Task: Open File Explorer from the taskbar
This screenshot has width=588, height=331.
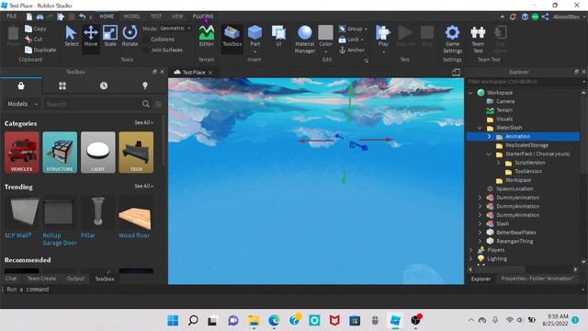Action: [x=254, y=321]
